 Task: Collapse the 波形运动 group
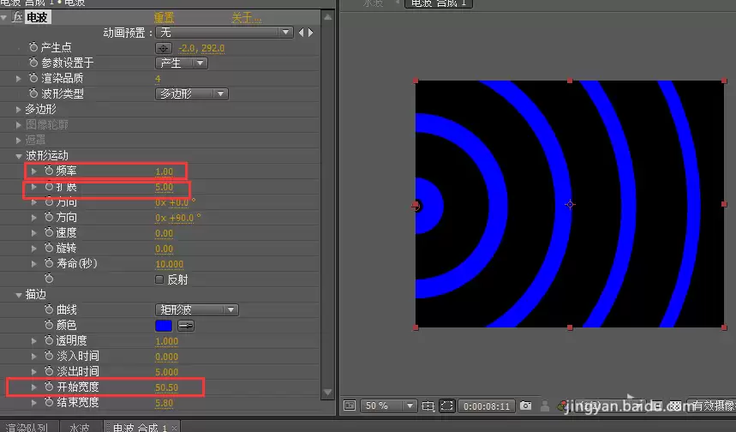pyautogui.click(x=19, y=156)
